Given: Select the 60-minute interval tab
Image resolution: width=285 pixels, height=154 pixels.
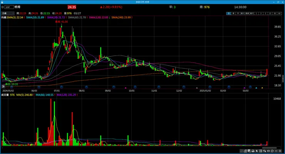Looking at the screenshot, I should click(x=279, y=13).
